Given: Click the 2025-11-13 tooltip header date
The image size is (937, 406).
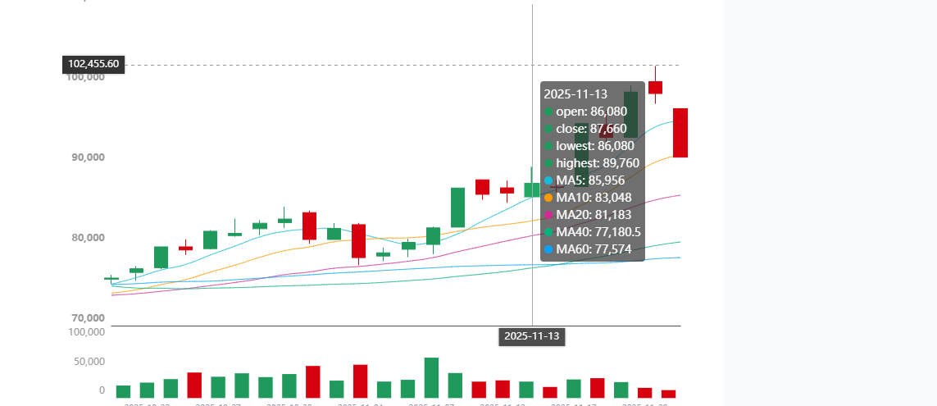Looking at the screenshot, I should [x=575, y=94].
